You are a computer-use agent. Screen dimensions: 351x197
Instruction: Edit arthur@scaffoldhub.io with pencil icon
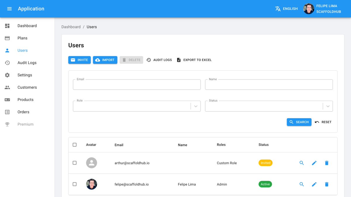(x=314, y=163)
